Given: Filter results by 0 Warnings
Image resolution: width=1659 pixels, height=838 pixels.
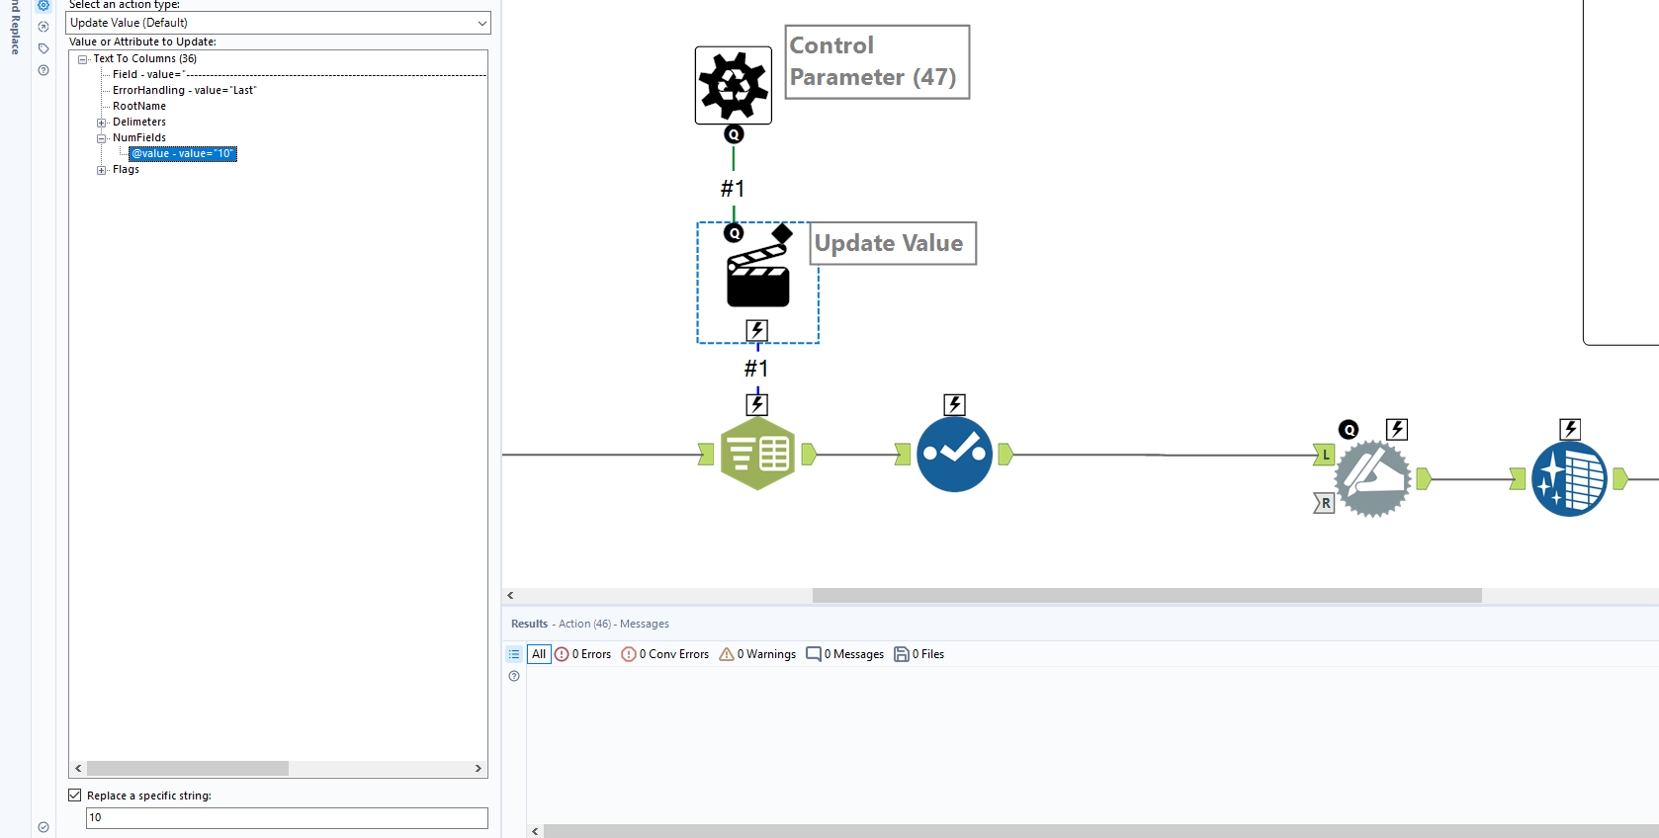Looking at the screenshot, I should pos(757,654).
